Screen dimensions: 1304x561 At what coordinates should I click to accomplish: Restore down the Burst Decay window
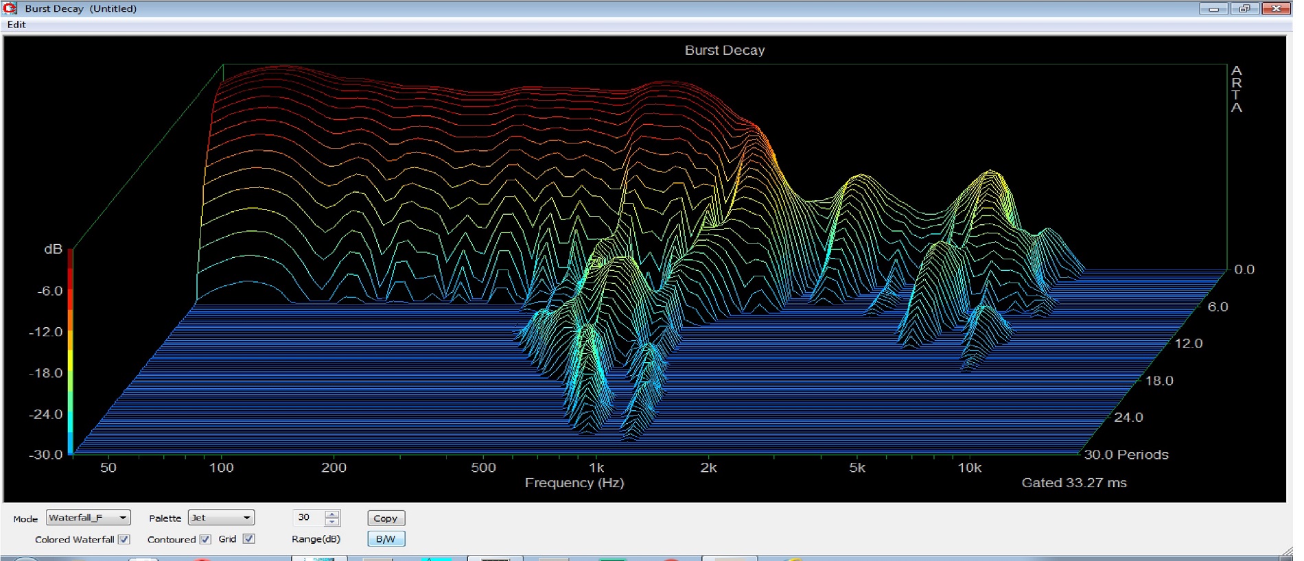[x=1244, y=9]
